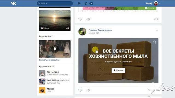Click the mirvel_ru label on banner image
The width and height of the screenshot is (175, 98).
pos(150,8)
